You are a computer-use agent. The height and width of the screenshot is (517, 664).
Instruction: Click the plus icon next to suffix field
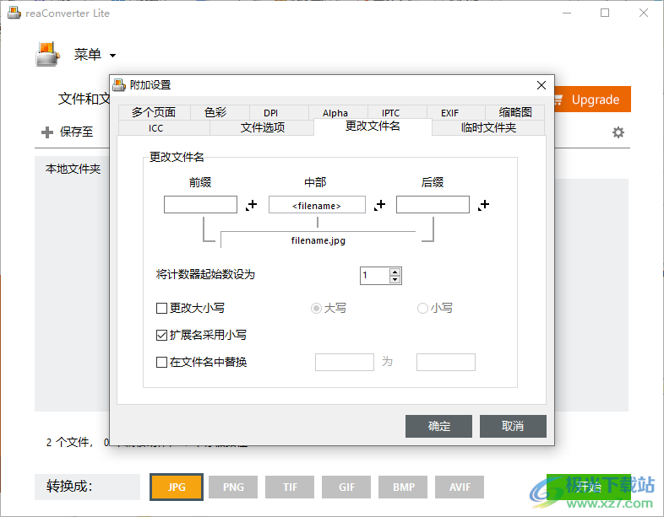483,205
